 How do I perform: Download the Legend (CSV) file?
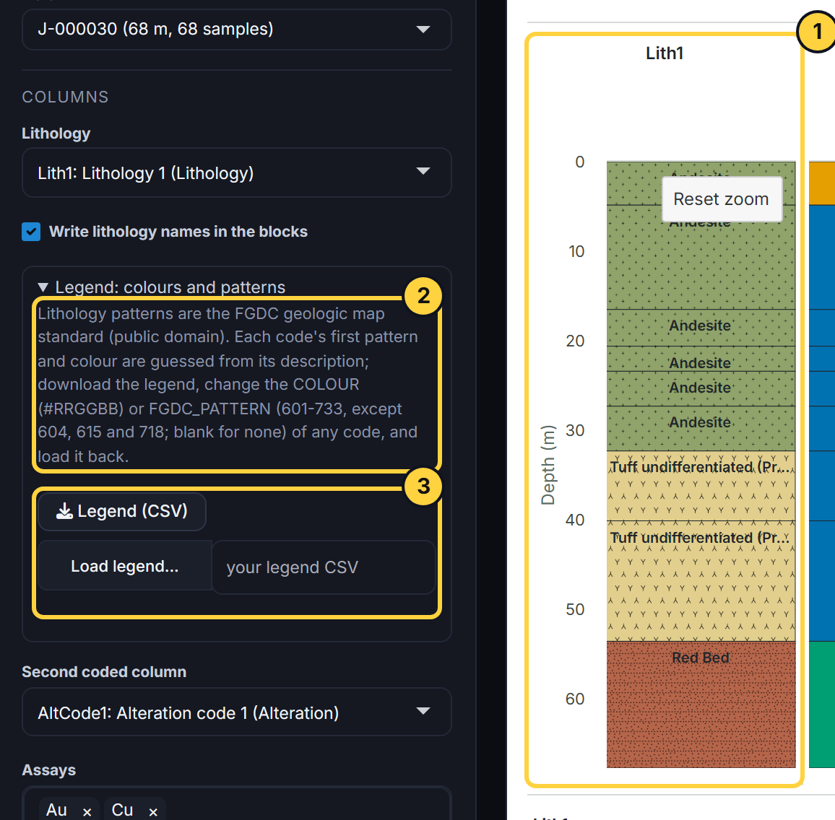[x=122, y=511]
